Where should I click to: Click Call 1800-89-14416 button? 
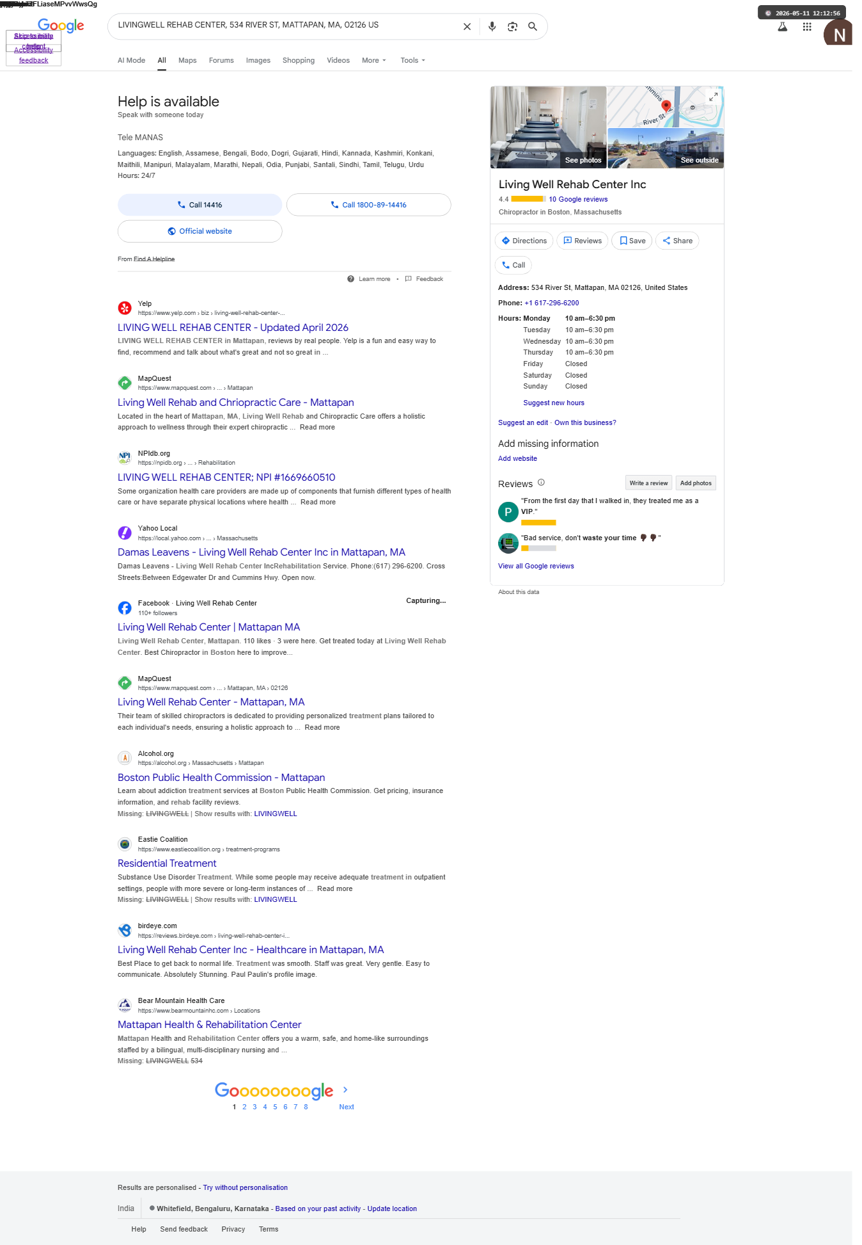pos(368,205)
